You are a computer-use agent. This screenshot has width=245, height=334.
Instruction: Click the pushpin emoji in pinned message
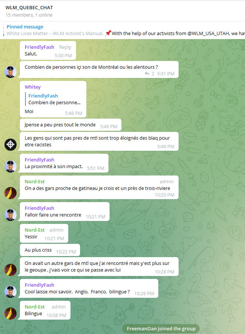tap(108, 33)
